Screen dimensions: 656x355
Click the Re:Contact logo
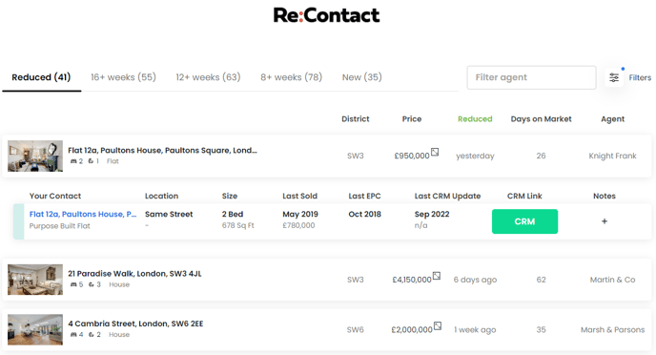coord(326,15)
